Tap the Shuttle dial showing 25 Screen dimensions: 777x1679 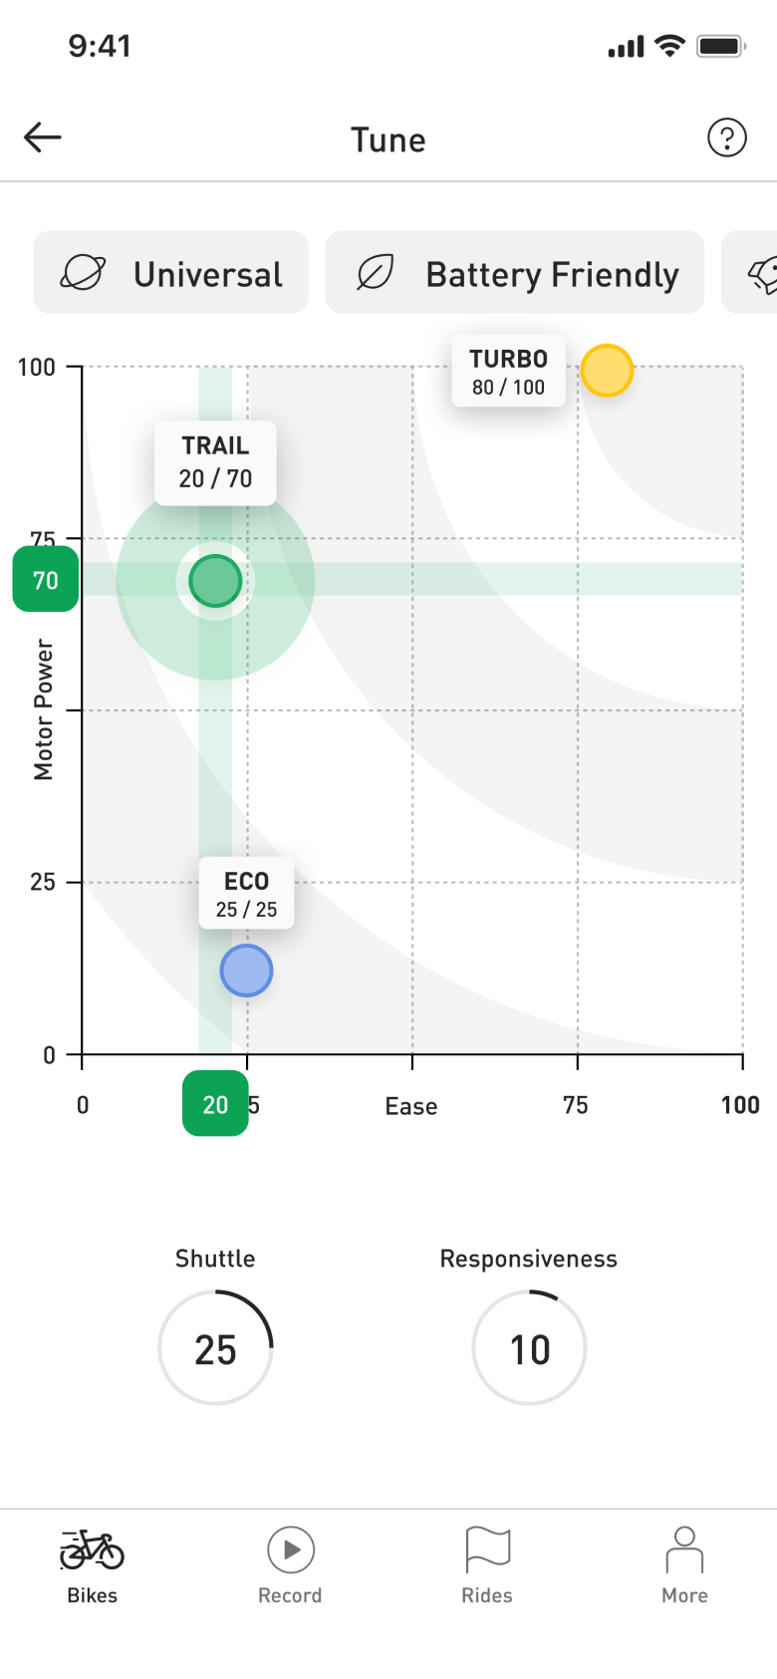click(x=215, y=1348)
